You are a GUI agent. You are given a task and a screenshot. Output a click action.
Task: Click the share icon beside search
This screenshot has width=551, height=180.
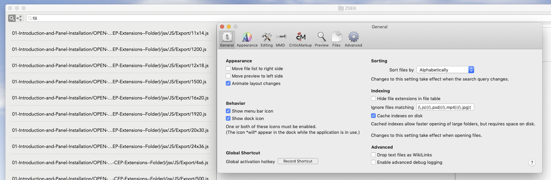(x=19, y=18)
